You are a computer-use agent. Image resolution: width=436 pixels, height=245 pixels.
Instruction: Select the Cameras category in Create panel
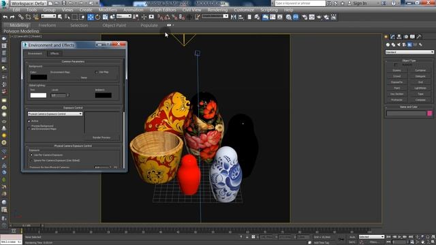(404, 44)
